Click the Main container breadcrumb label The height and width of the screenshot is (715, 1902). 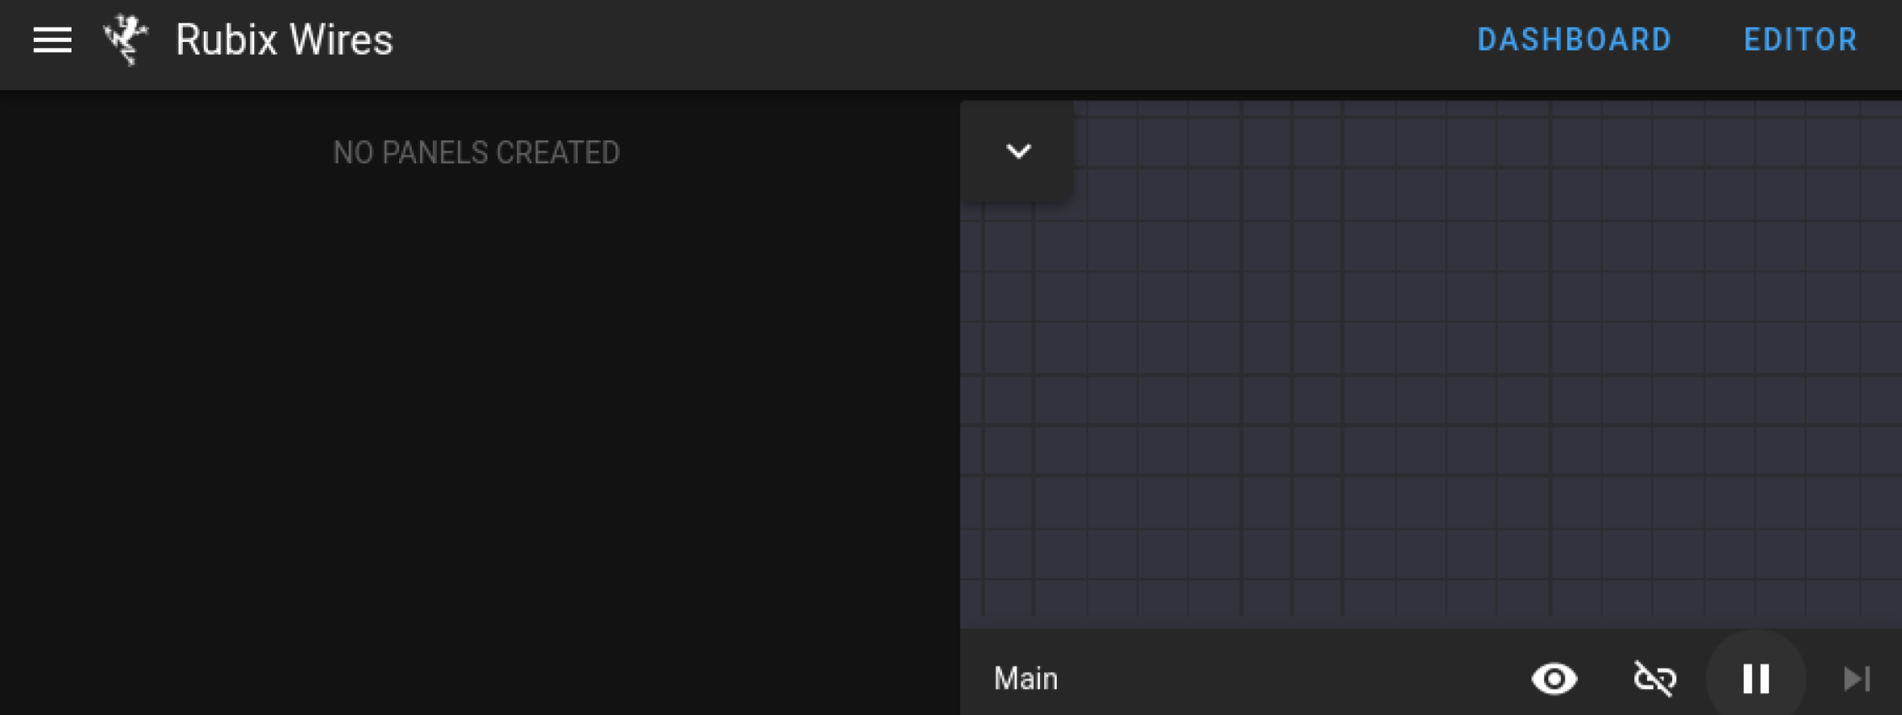pos(1025,679)
